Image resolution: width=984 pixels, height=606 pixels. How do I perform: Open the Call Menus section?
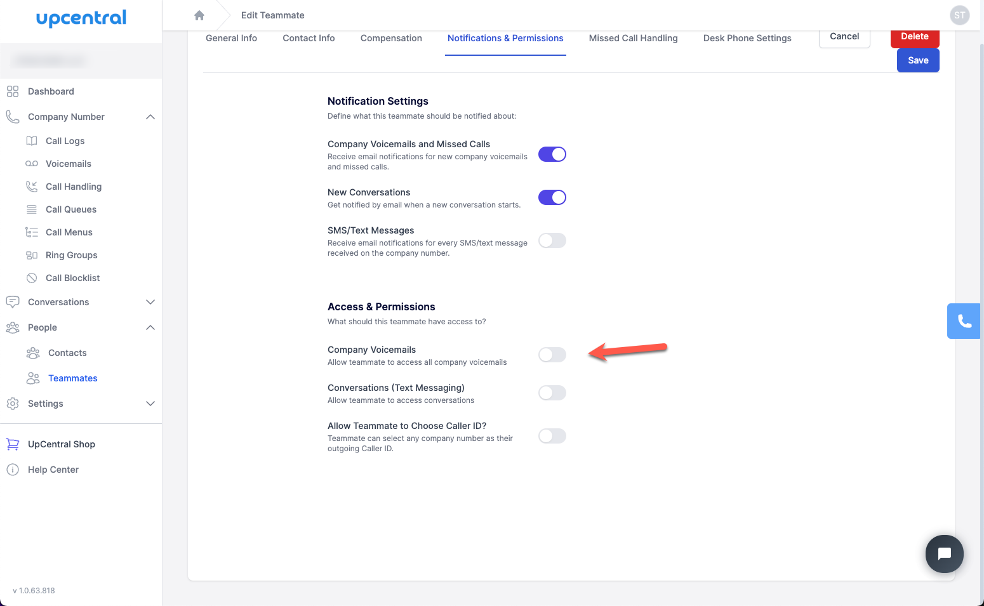69,232
